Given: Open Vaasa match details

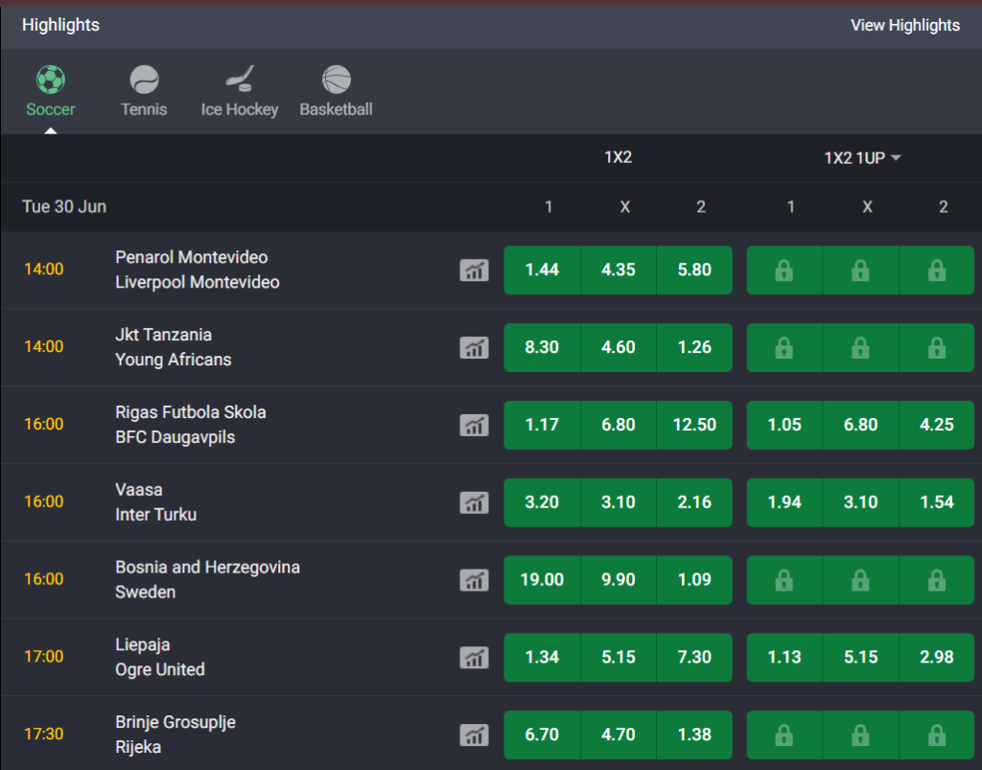Looking at the screenshot, I should (x=156, y=502).
